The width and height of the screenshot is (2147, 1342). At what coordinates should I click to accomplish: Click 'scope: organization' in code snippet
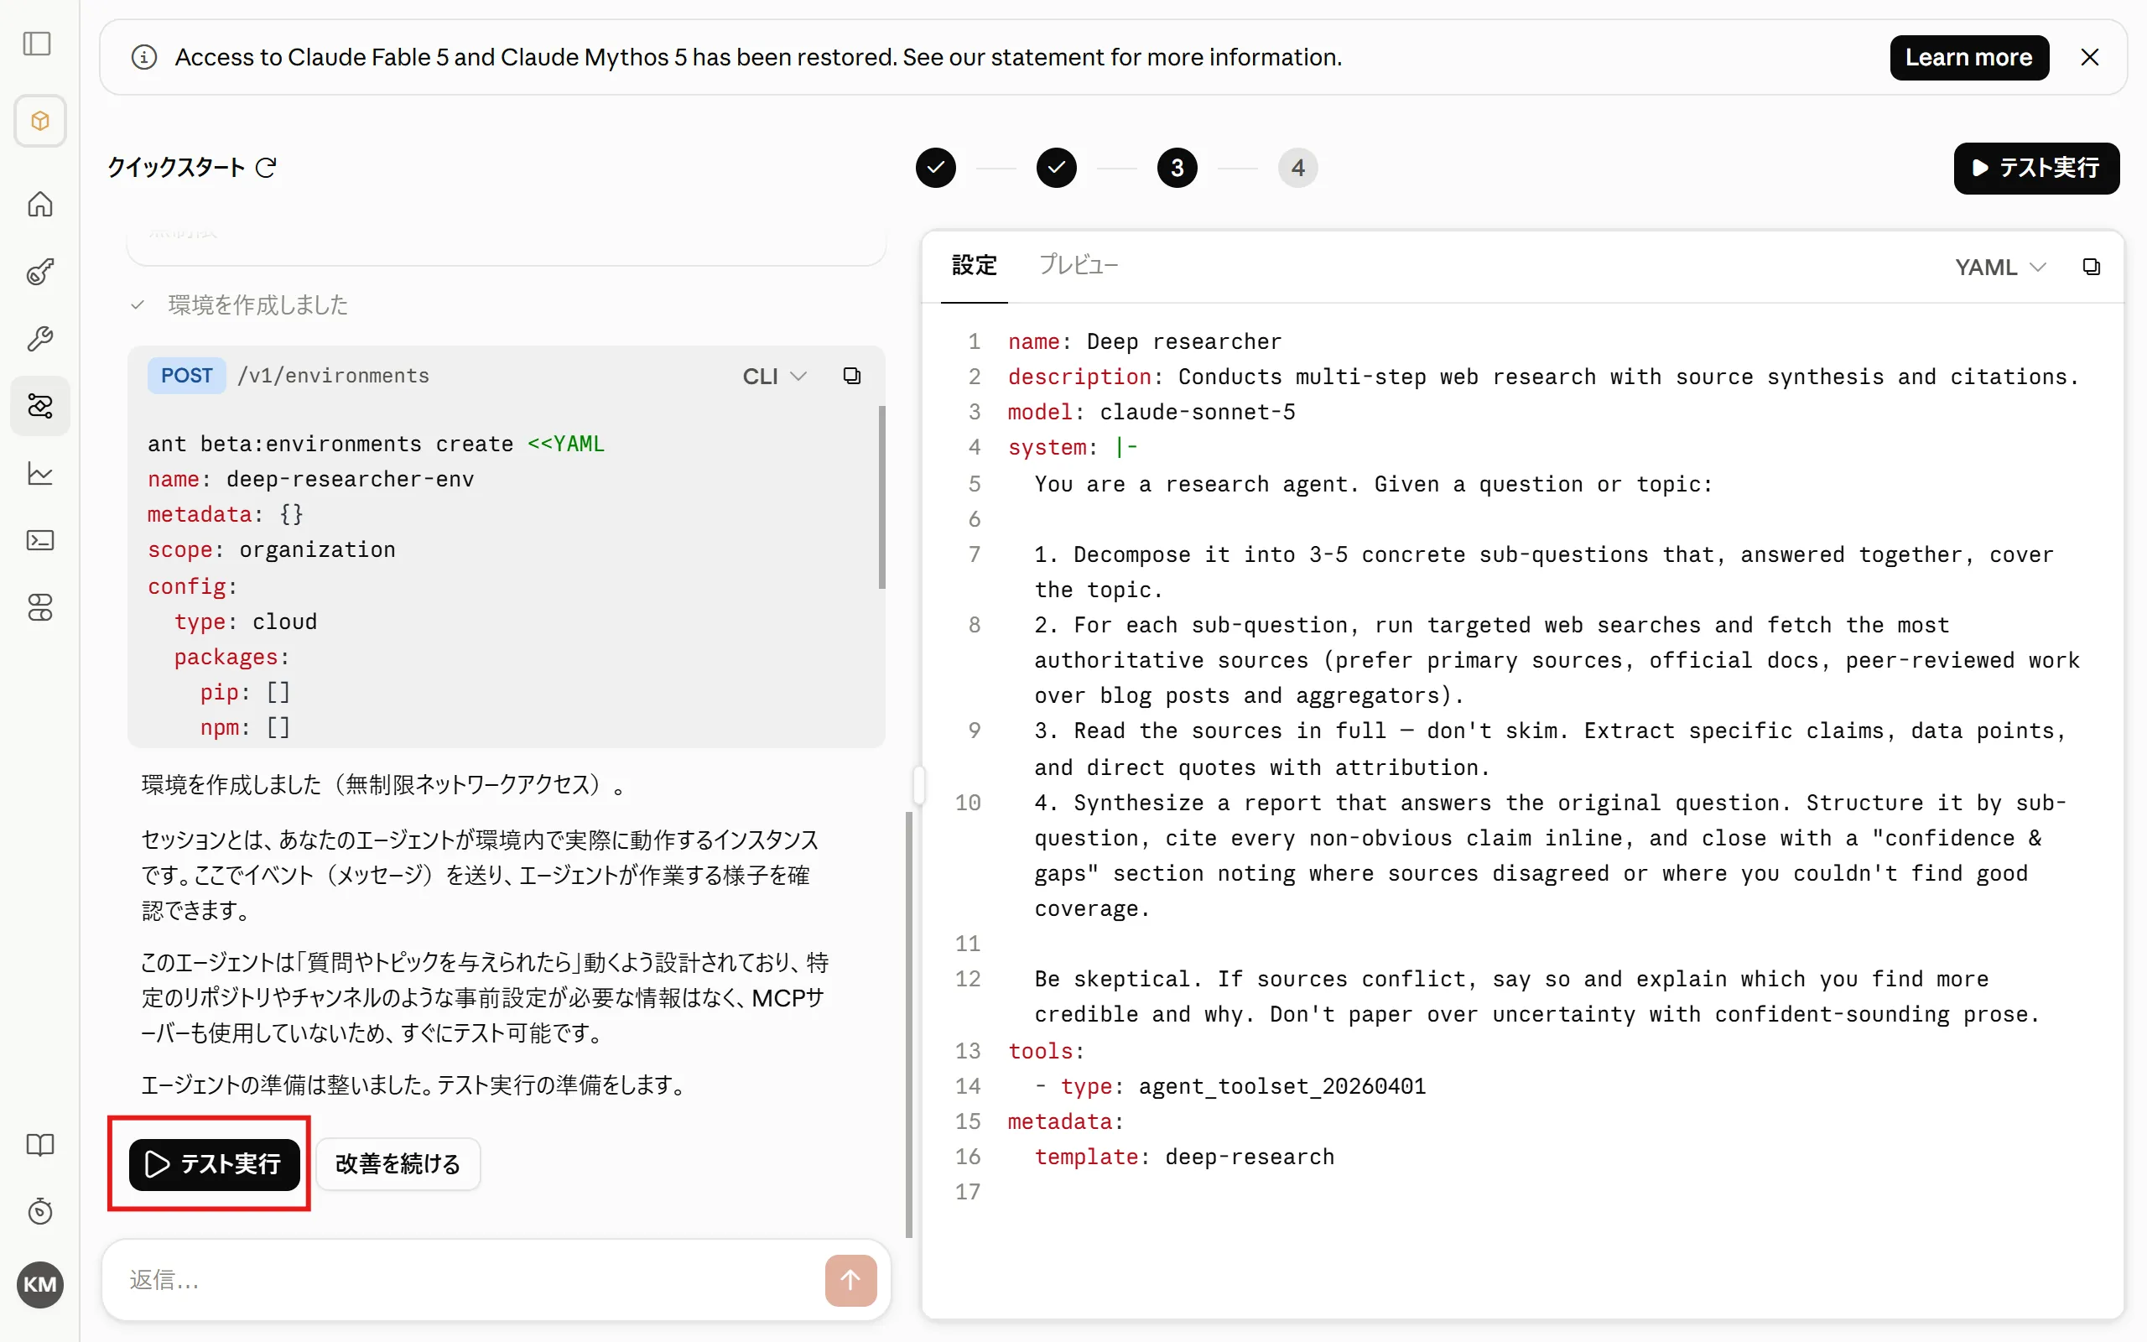click(272, 550)
